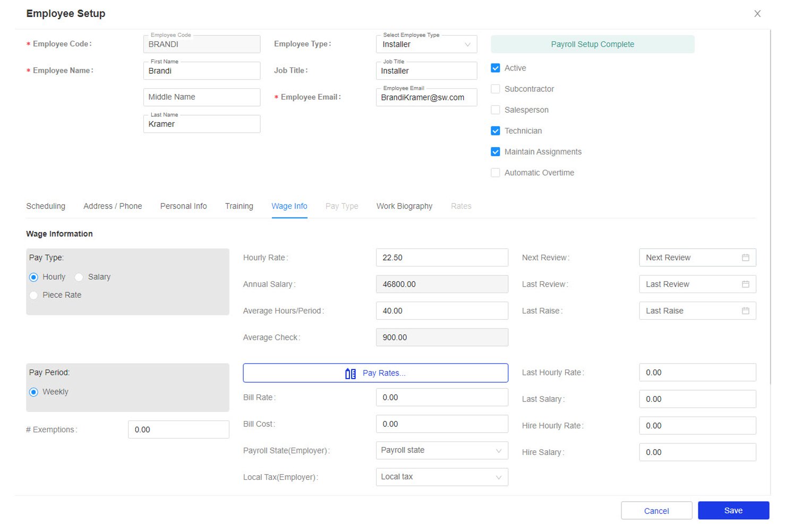Edit the Bill Rate field
The image size is (786, 524).
coord(442,397)
